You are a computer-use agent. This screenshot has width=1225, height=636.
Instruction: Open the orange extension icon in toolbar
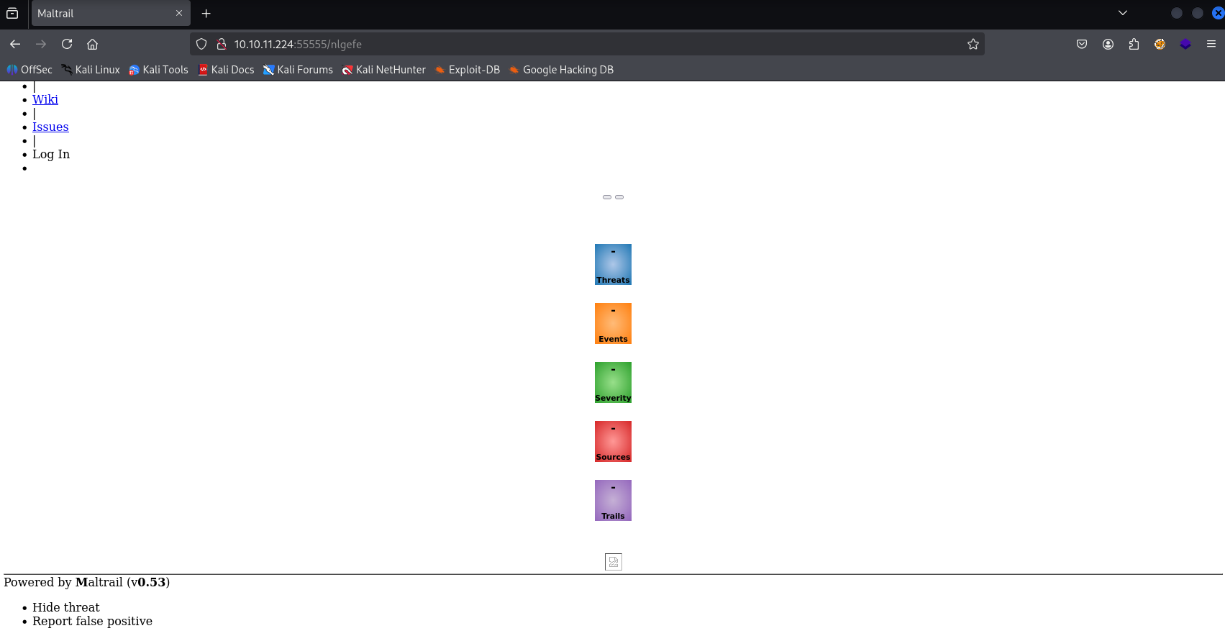[1160, 44]
